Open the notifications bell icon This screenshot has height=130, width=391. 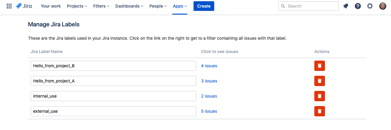coord(346,6)
